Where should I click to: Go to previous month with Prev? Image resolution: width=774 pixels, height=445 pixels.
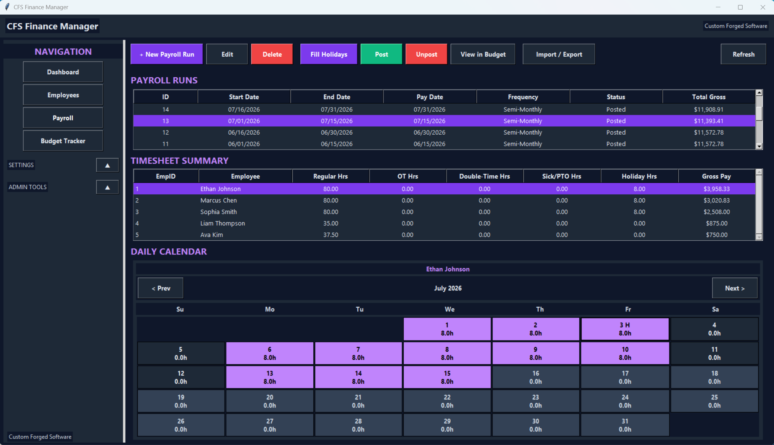[161, 288]
